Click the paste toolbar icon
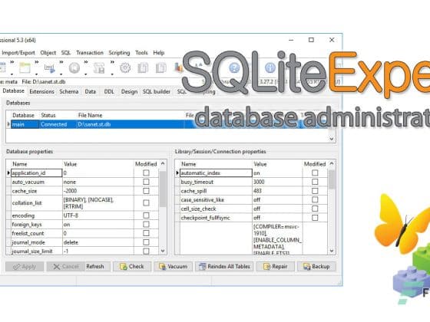 pyautogui.click(x=161, y=67)
